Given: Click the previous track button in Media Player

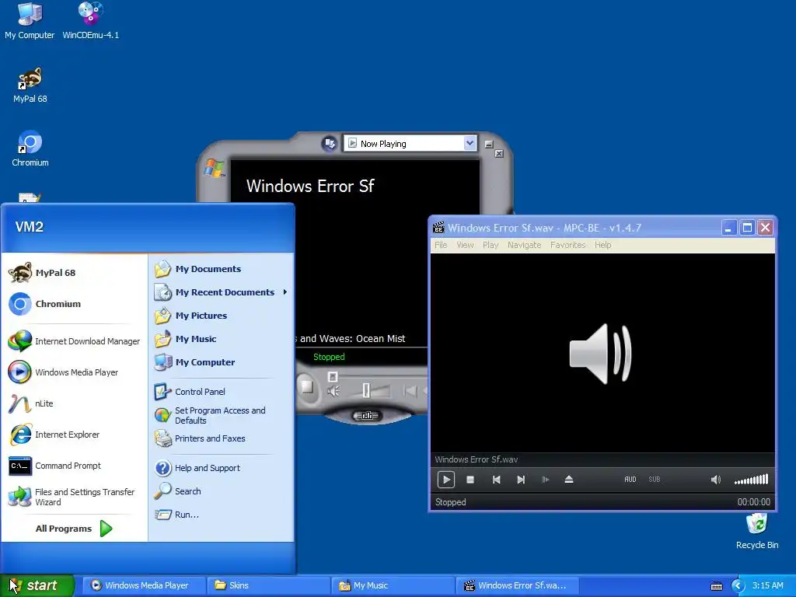Looking at the screenshot, I should [x=410, y=390].
